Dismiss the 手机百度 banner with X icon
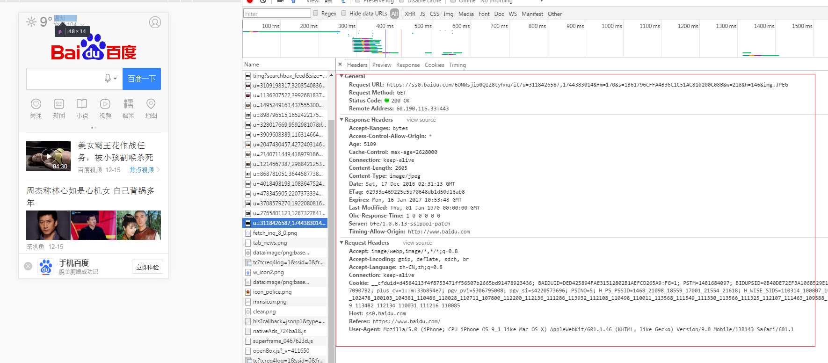Screen dimensions: 828x363 [28, 266]
